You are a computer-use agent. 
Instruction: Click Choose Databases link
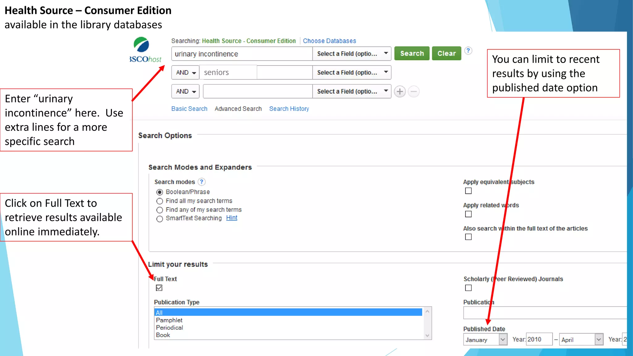coord(329,41)
